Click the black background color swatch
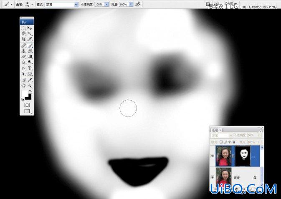Screen dimensions: 281x199 pos(29,98)
